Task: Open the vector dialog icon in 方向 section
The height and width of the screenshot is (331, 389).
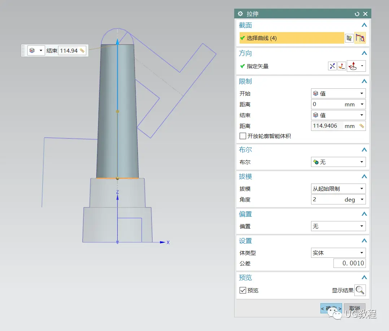Action: click(x=342, y=66)
